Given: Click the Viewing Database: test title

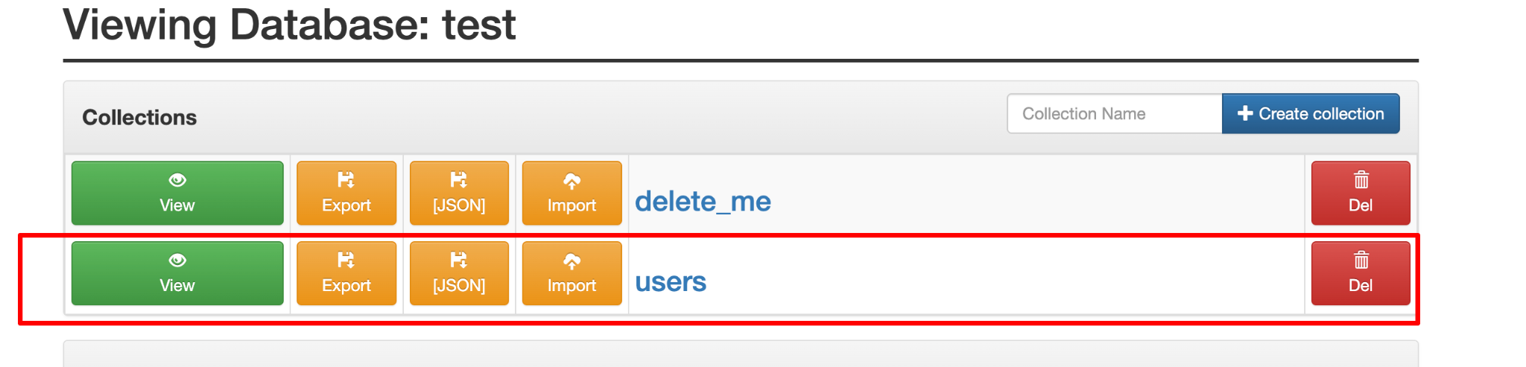Looking at the screenshot, I should [x=289, y=25].
